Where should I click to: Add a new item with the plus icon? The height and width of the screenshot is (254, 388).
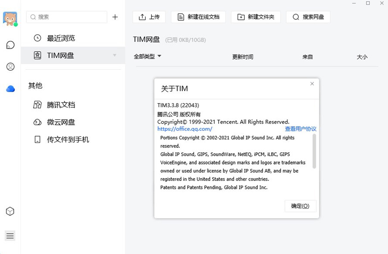[x=115, y=17]
